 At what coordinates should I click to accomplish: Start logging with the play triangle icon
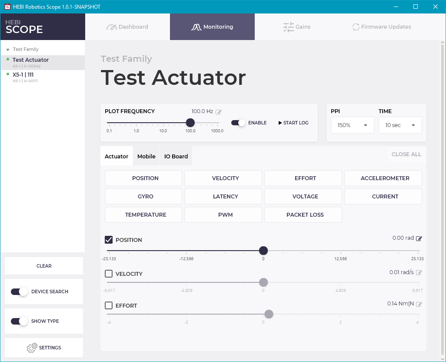click(x=280, y=123)
